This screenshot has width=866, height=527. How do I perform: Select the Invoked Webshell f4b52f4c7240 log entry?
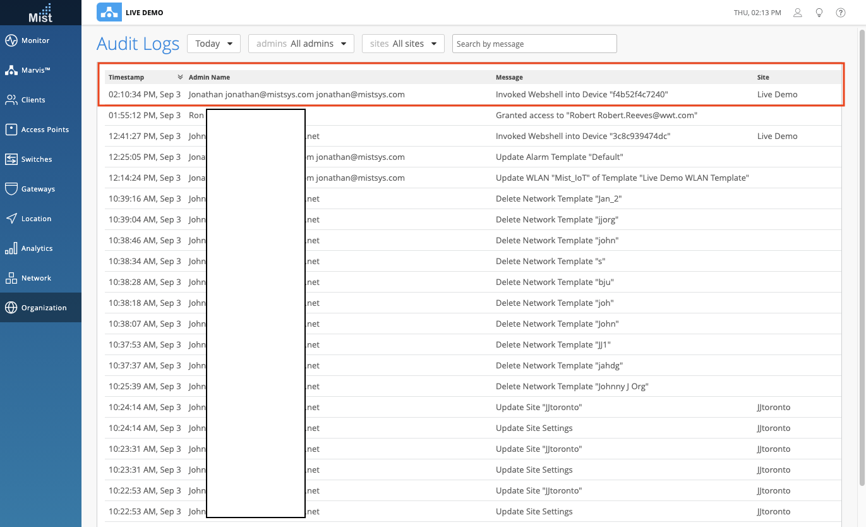tap(581, 94)
